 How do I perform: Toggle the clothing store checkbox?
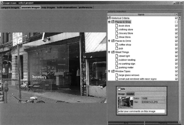(x=176, y=29)
